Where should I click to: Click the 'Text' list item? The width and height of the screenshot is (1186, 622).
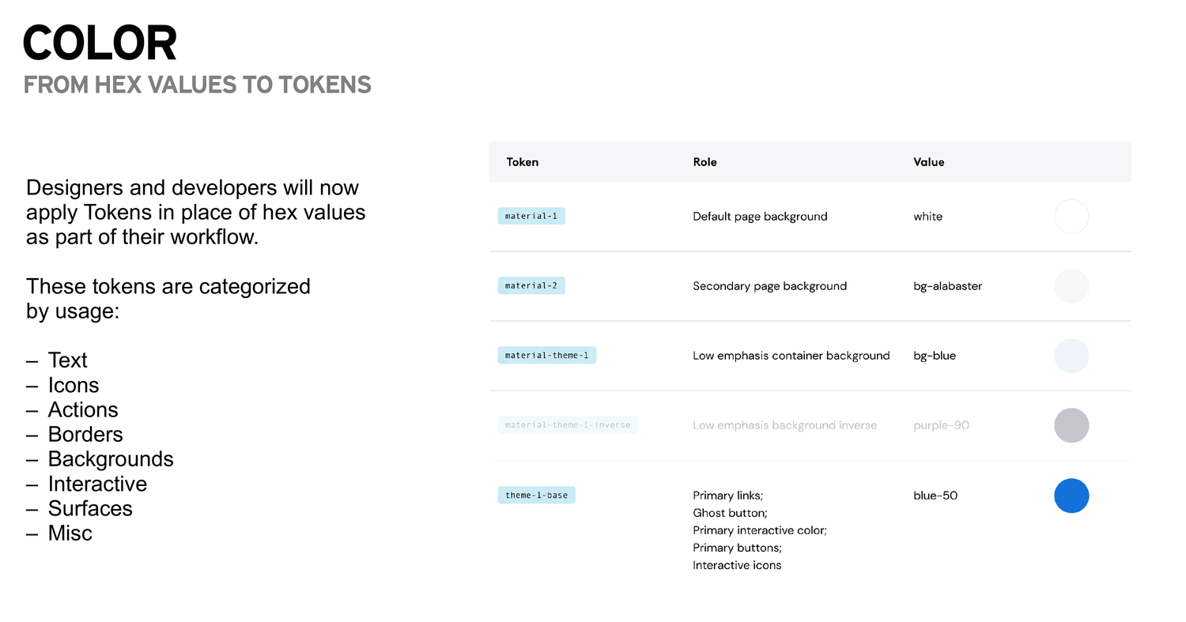tap(67, 360)
